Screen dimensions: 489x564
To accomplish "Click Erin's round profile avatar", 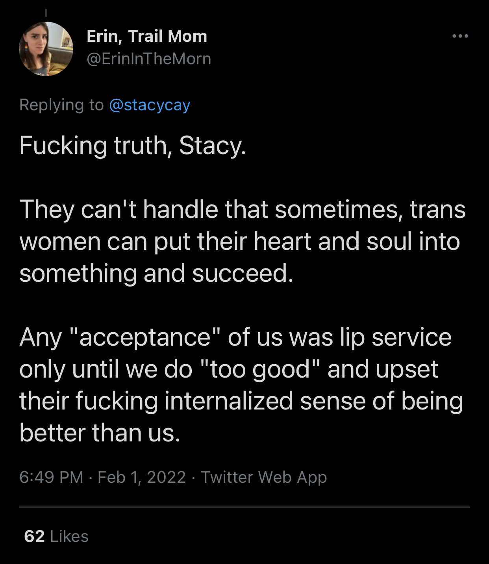I will [x=46, y=49].
